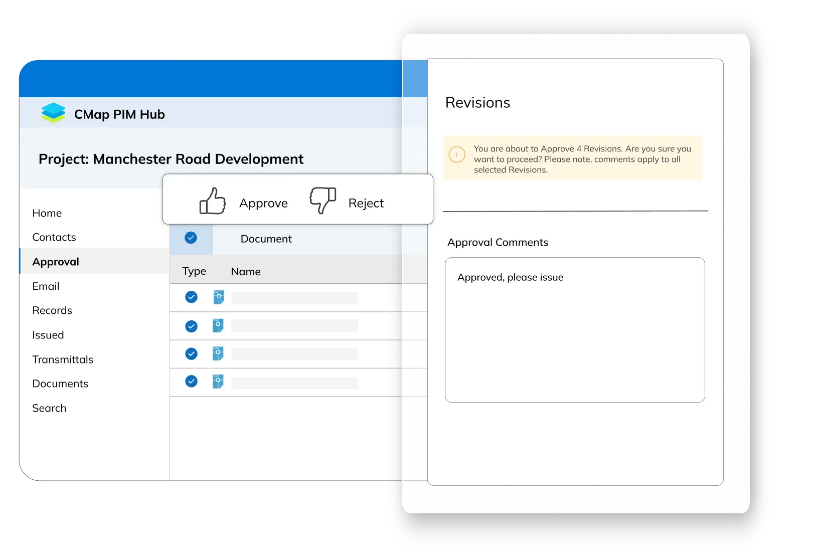
Task: Open Documents in the sidebar
Action: click(x=60, y=384)
